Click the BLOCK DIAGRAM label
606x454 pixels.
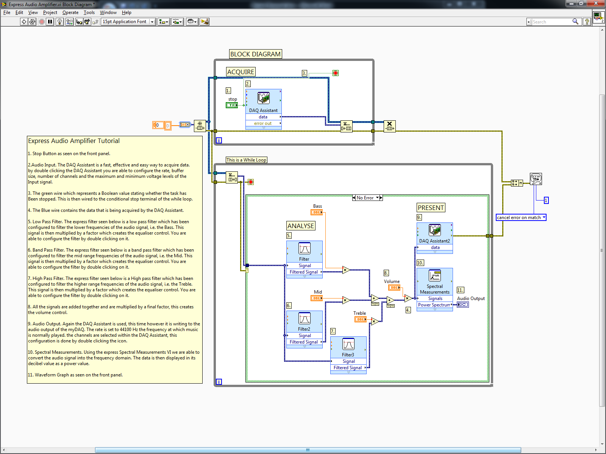256,54
